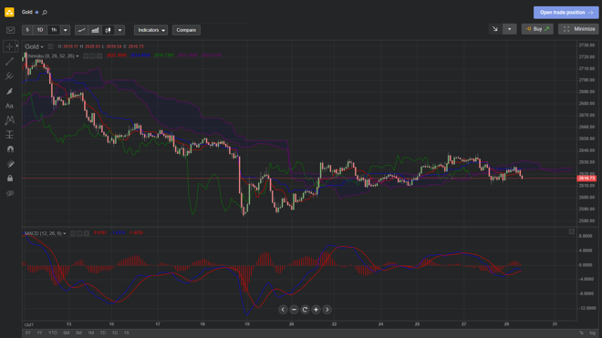
Task: Select the text annotation tool
Action: tap(10, 106)
